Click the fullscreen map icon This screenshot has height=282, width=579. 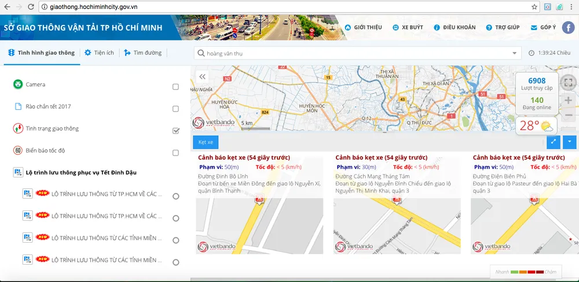568,81
